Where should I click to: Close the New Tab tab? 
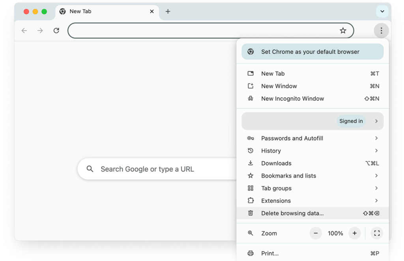[x=152, y=11]
